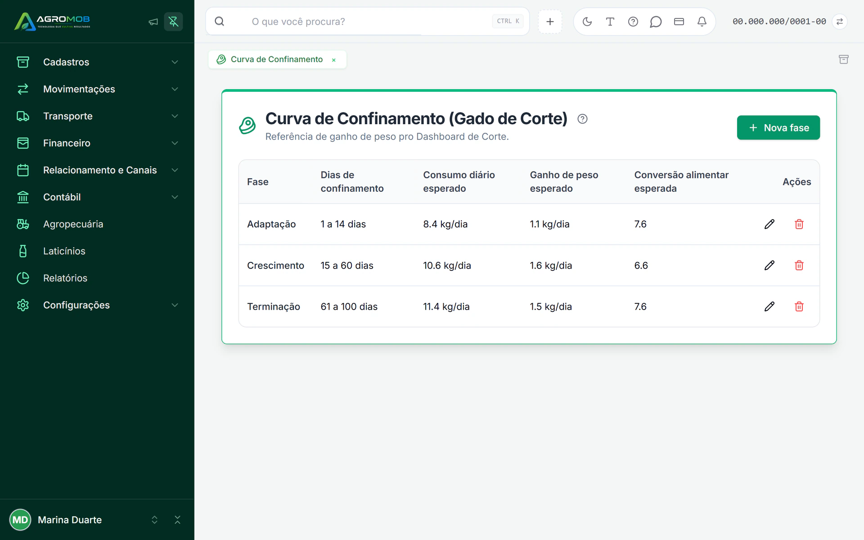Delete the Adaptação phase

tap(799, 224)
